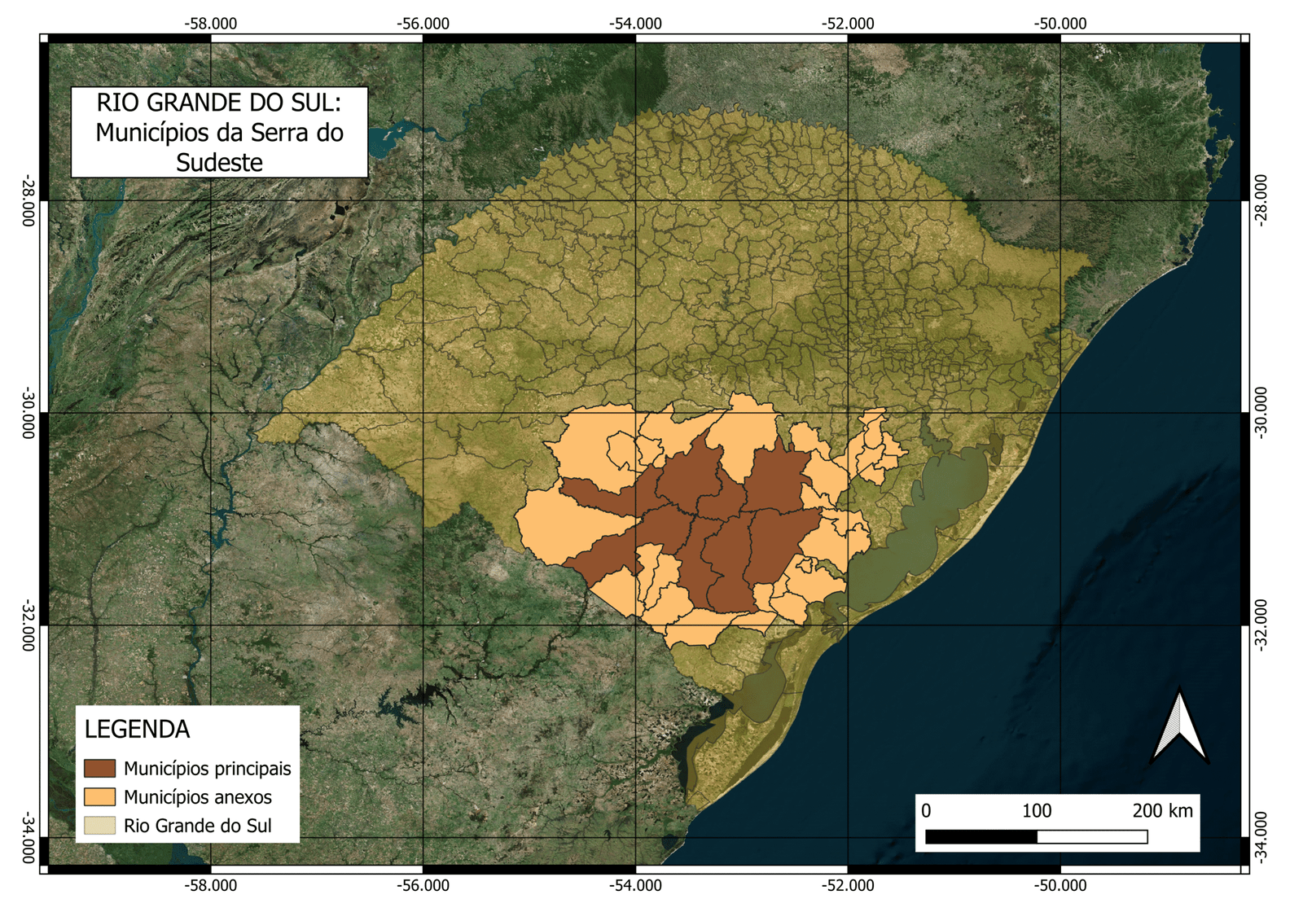The image size is (1303, 921).
Task: Click the 'Rio Grande do Sul' legend label
Action: [x=198, y=825]
